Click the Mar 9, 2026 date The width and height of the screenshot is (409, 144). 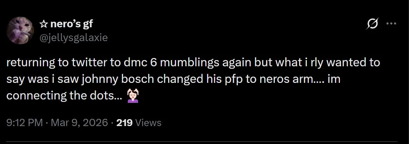point(78,123)
